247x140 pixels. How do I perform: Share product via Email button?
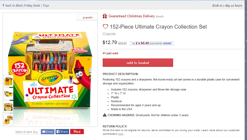point(48,132)
